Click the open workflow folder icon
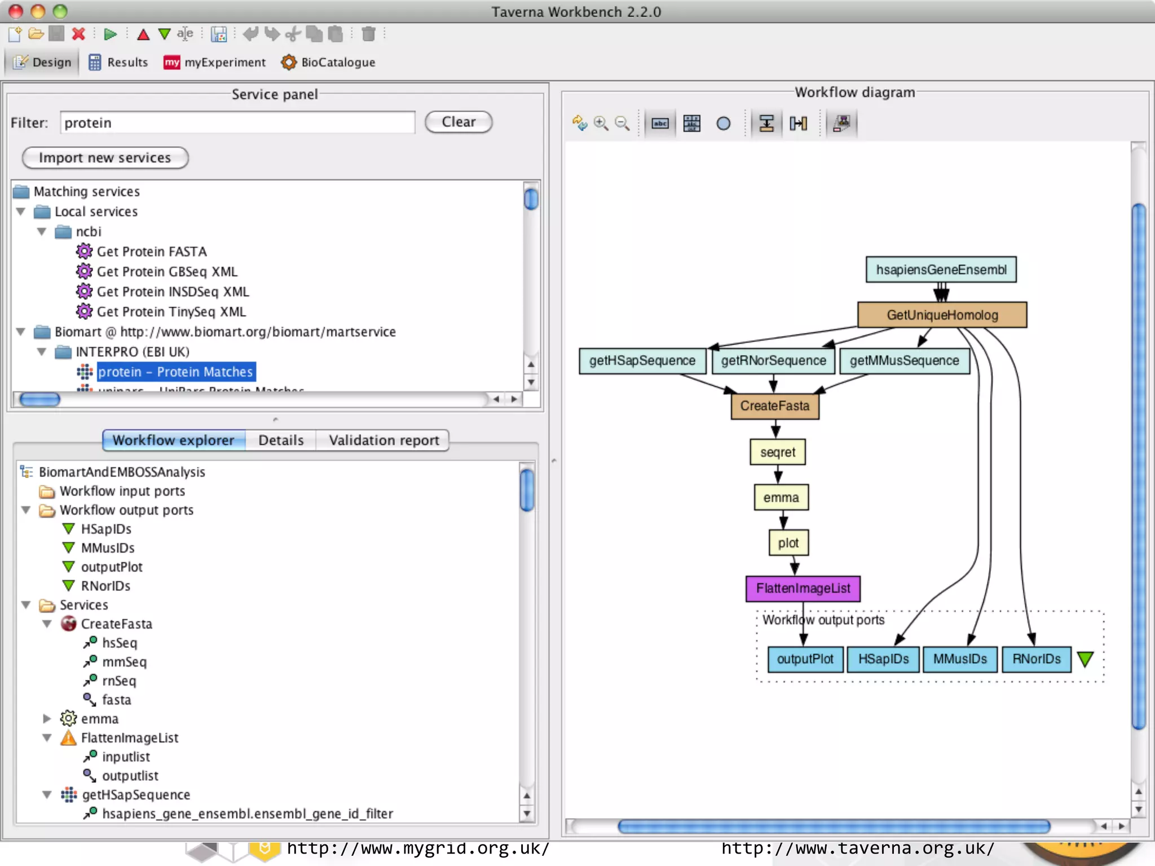Image resolution: width=1155 pixels, height=866 pixels. pyautogui.click(x=36, y=34)
